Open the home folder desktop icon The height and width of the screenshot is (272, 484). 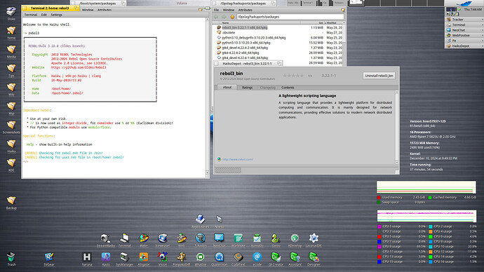11,31
